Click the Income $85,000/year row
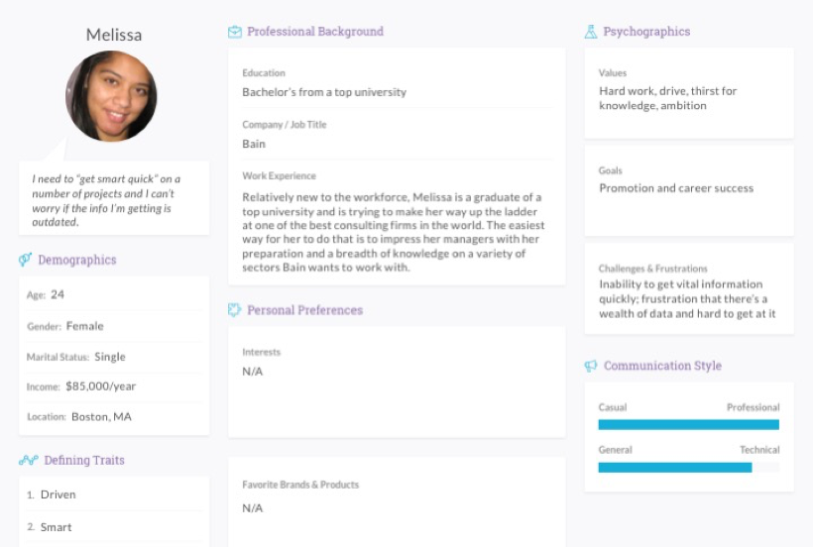 (x=113, y=386)
